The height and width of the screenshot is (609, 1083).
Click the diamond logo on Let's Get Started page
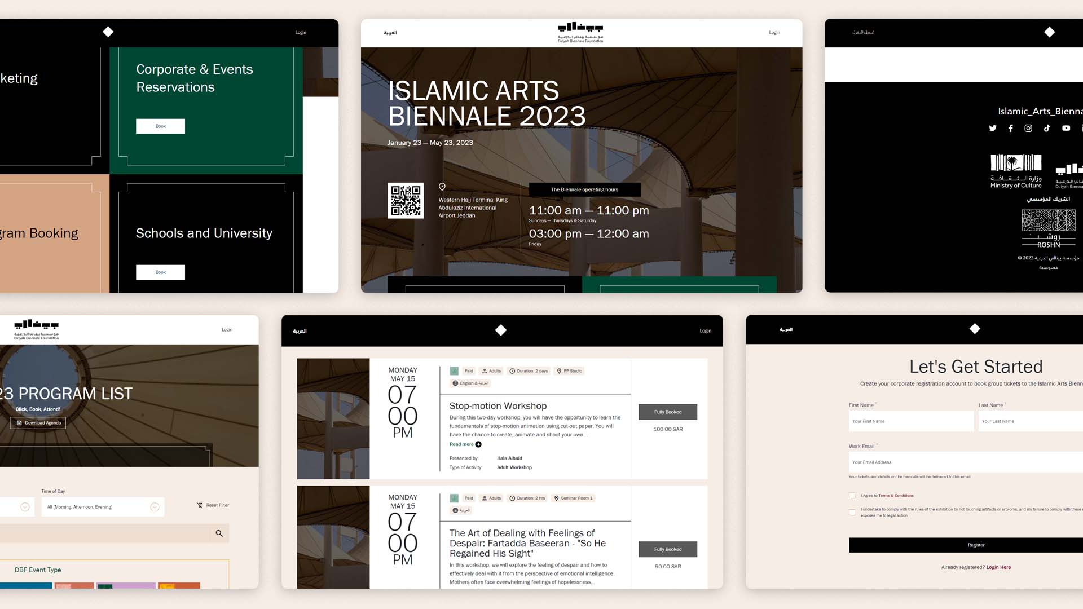click(x=975, y=329)
